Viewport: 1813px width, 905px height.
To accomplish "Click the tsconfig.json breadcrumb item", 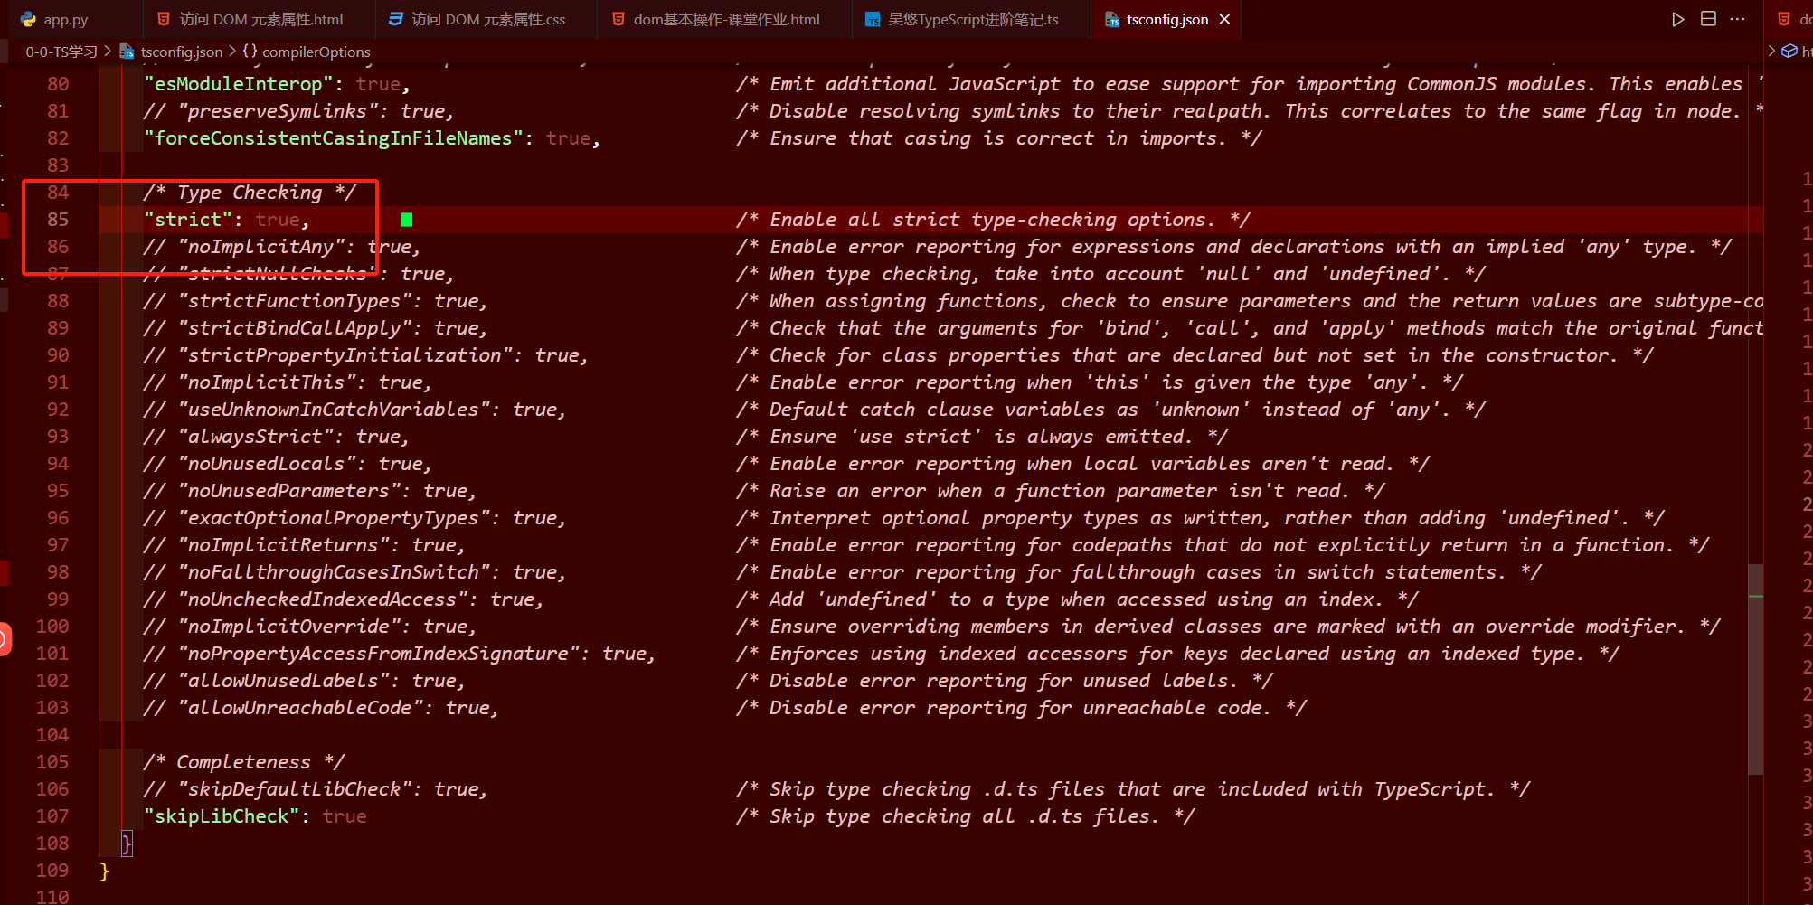I will pyautogui.click(x=182, y=52).
